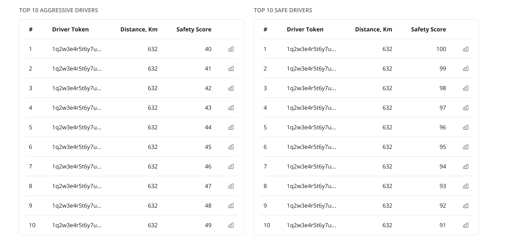Open chart icon for aggressive driver score 41
Image resolution: width=506 pixels, height=248 pixels.
pyautogui.click(x=231, y=69)
